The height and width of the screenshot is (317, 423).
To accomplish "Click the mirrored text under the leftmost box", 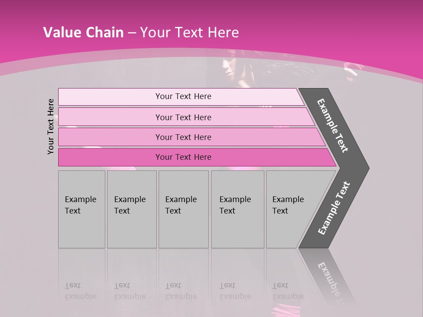I will click(81, 291).
